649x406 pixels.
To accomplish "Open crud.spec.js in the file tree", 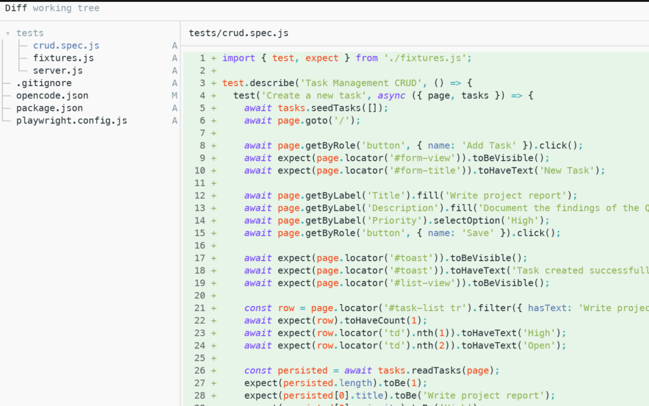I will point(66,46).
